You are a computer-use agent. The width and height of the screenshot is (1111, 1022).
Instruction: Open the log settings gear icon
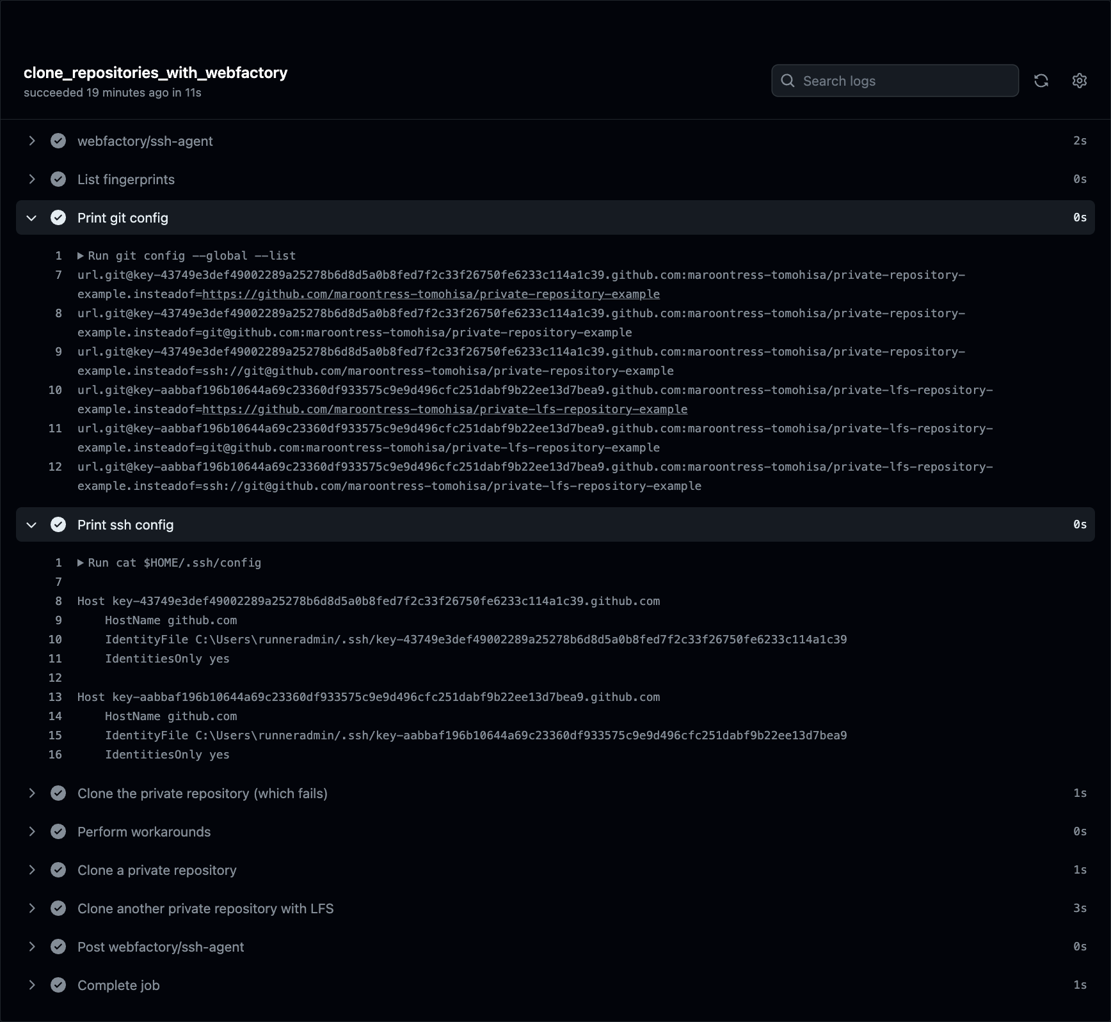point(1080,81)
